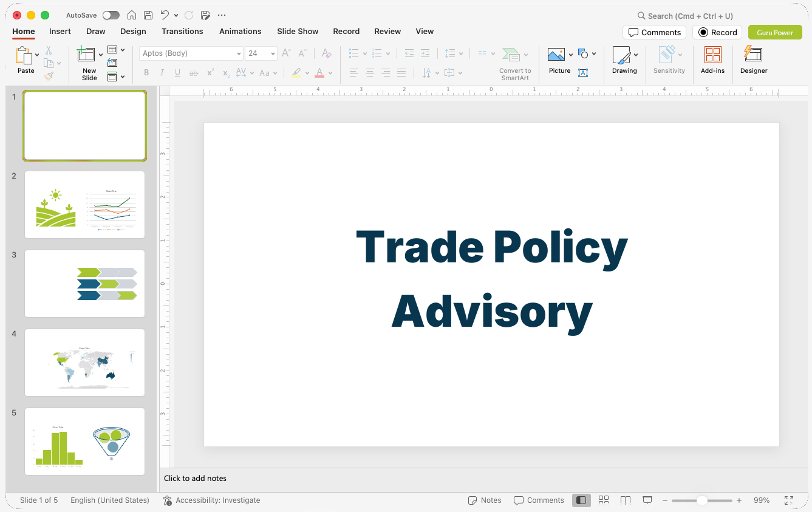Click the Guru Power button
The image size is (812, 512).
(775, 32)
